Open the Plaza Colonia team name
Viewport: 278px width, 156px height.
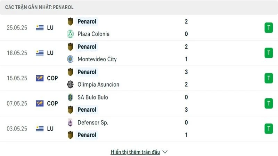[93, 34]
